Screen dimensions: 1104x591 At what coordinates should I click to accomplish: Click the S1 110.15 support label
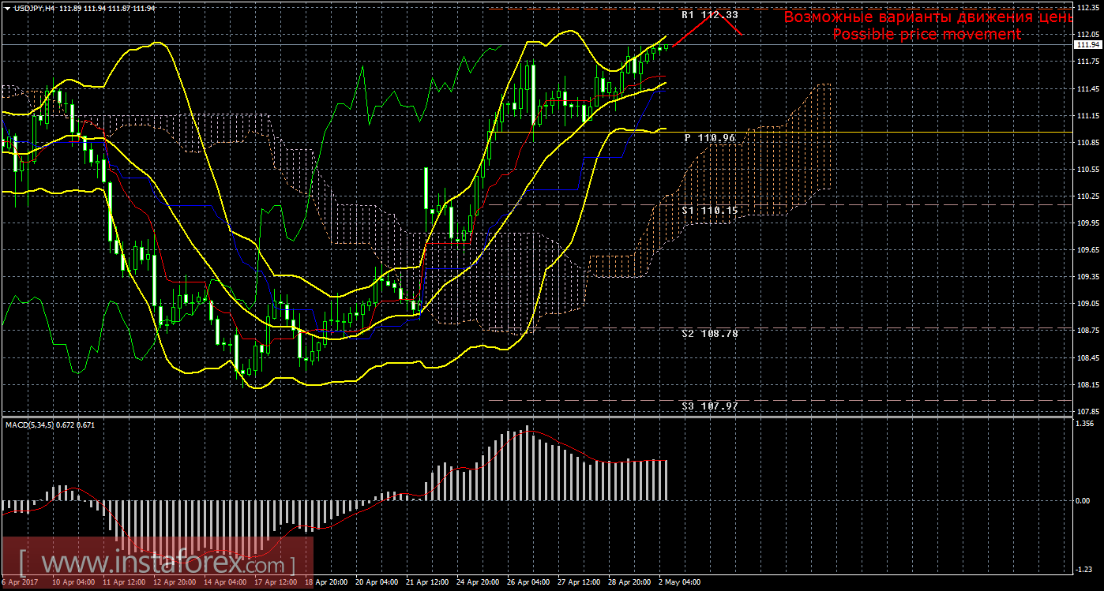(709, 211)
